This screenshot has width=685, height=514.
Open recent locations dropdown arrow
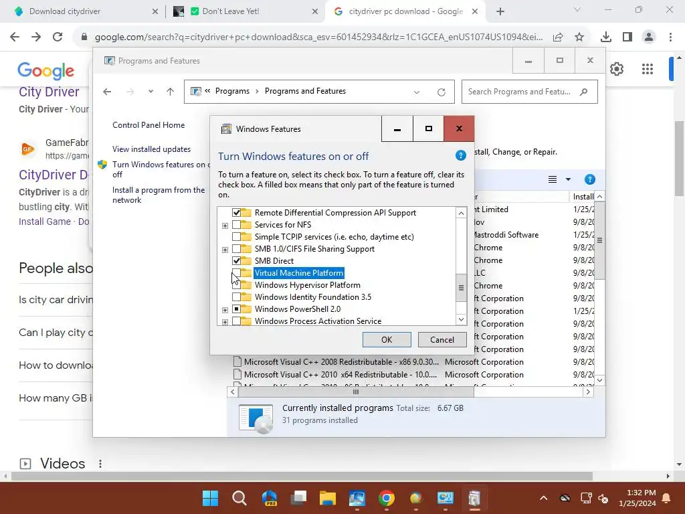pyautogui.click(x=151, y=91)
